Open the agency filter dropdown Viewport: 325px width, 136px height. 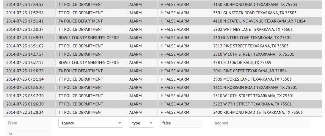coord(92,123)
